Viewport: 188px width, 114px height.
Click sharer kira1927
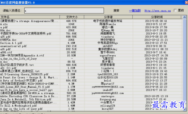click(108, 109)
